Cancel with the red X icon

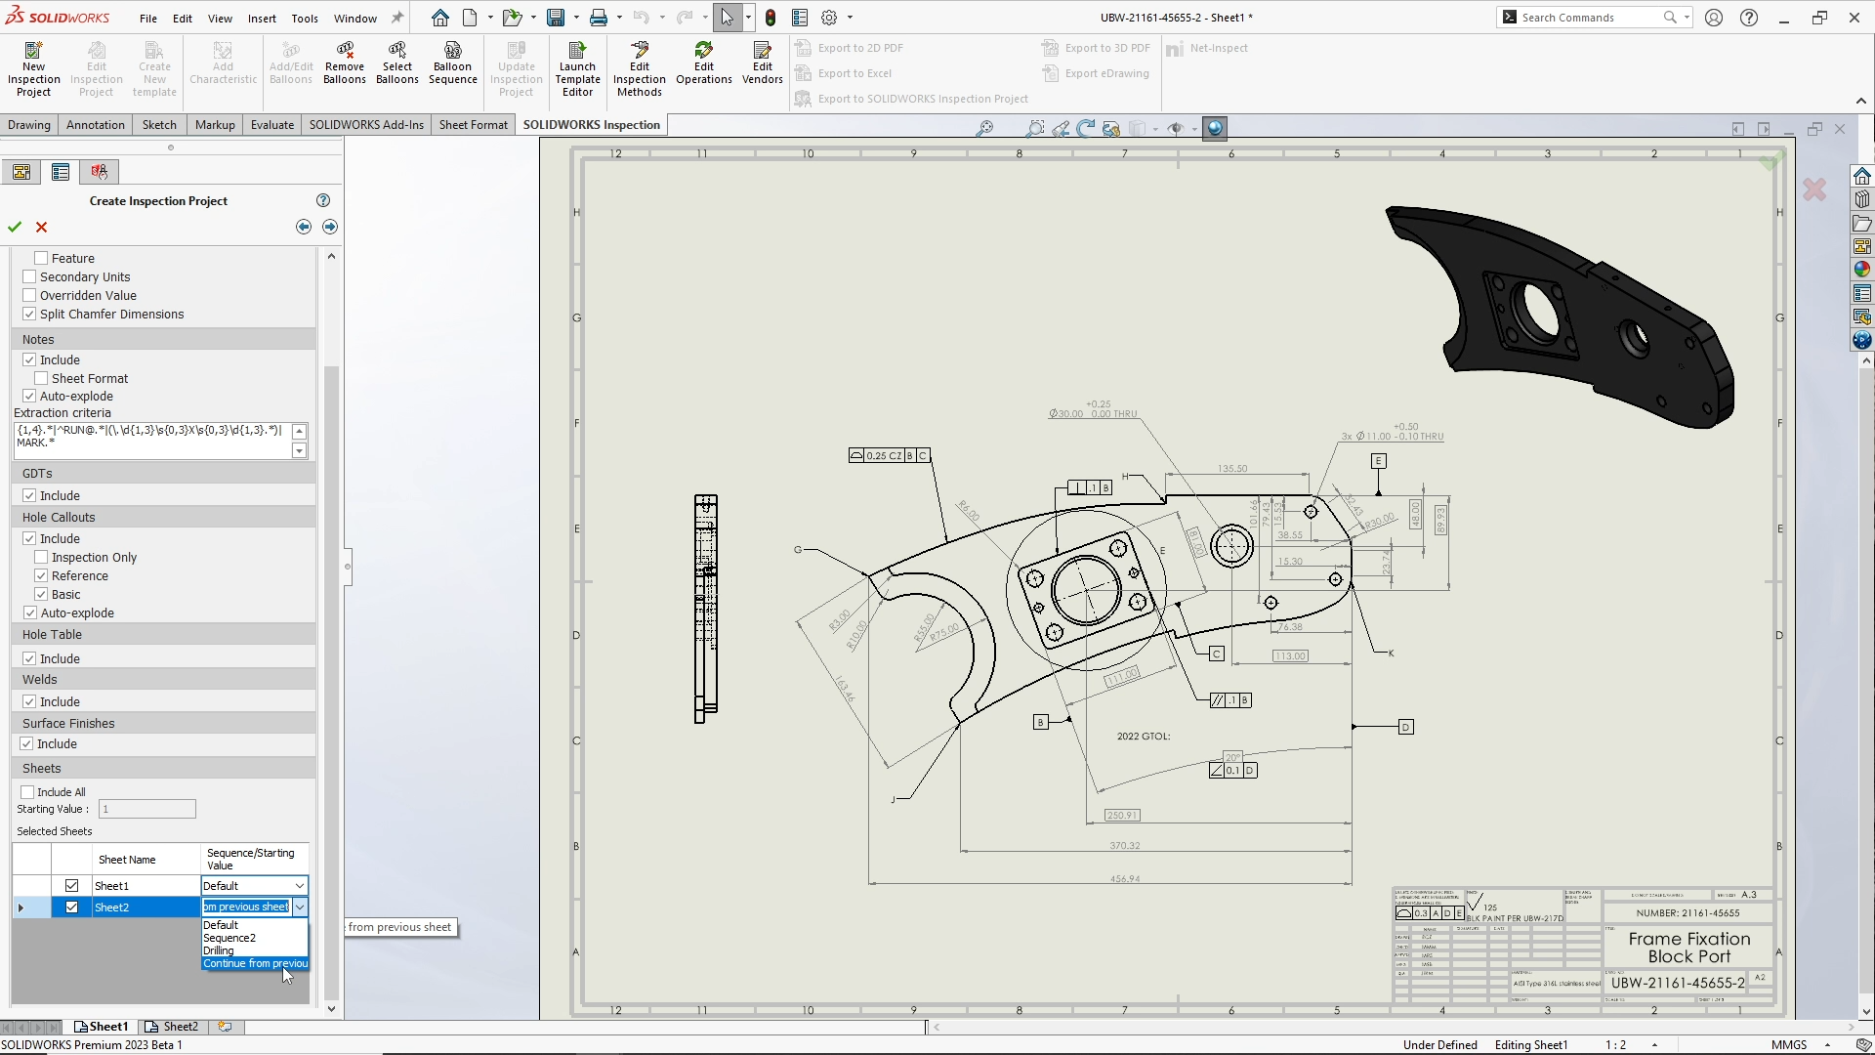click(41, 227)
